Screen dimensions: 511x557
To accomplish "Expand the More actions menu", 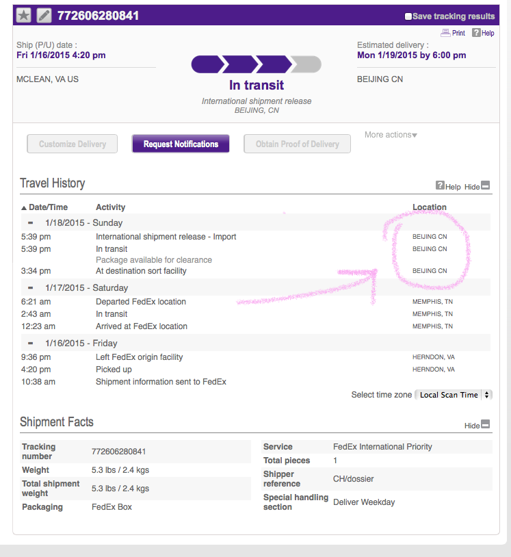I will pyautogui.click(x=391, y=135).
